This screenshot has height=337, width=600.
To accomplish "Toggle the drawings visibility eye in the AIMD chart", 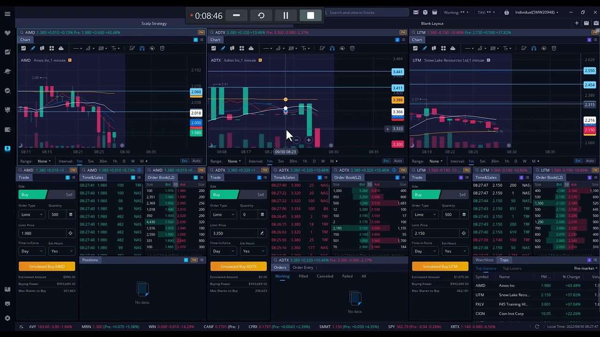I will point(152,48).
